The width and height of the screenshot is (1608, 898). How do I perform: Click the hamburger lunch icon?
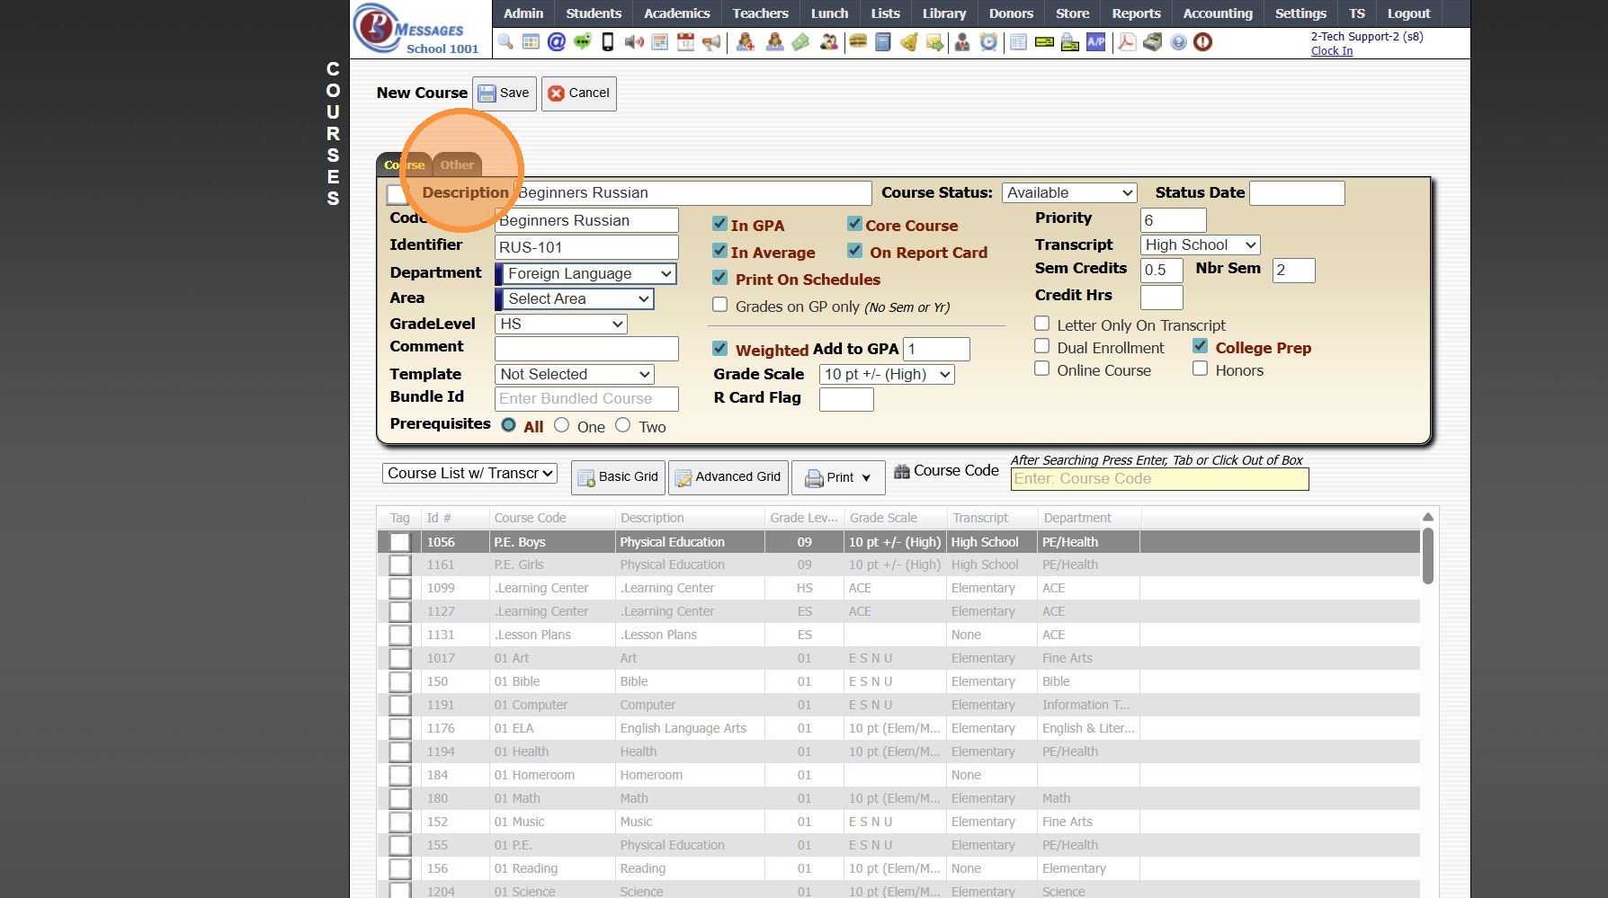click(858, 42)
